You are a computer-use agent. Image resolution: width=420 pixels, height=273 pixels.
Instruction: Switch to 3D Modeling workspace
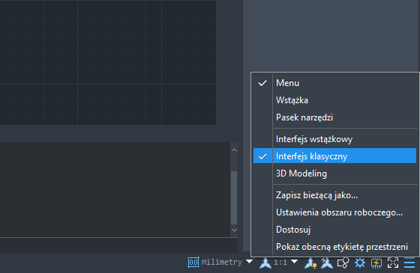(334, 174)
